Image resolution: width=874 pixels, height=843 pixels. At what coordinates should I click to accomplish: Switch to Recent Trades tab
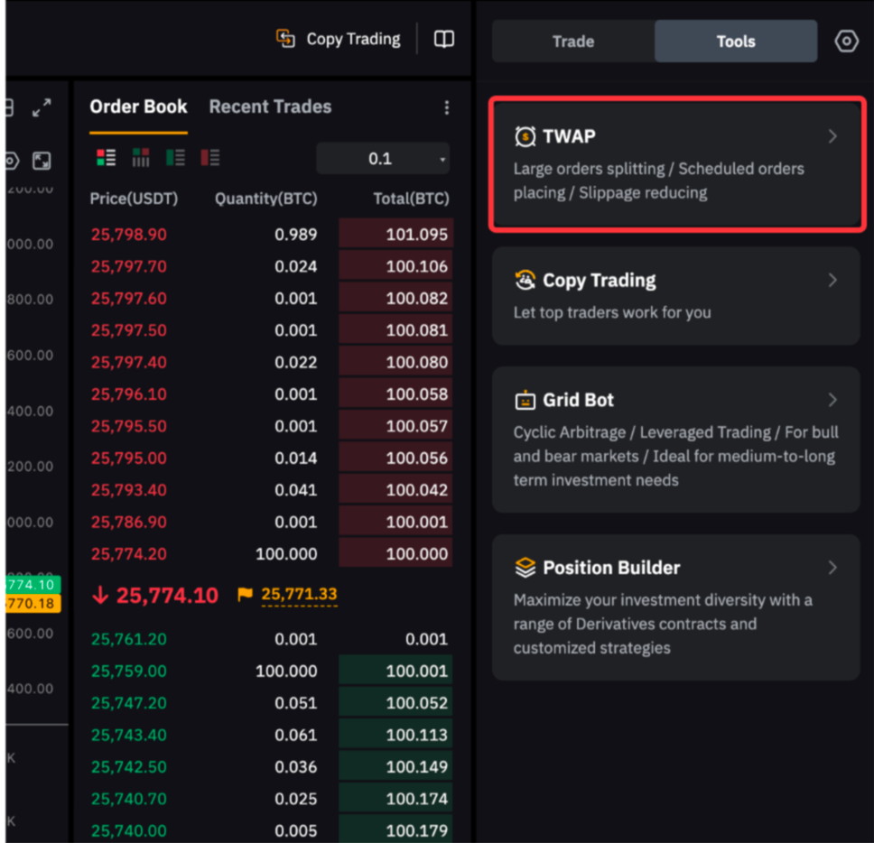(270, 107)
